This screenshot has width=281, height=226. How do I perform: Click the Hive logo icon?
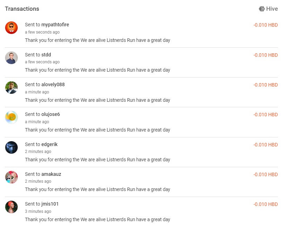(x=262, y=9)
